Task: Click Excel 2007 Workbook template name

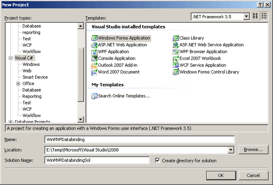Action: [x=200, y=59]
